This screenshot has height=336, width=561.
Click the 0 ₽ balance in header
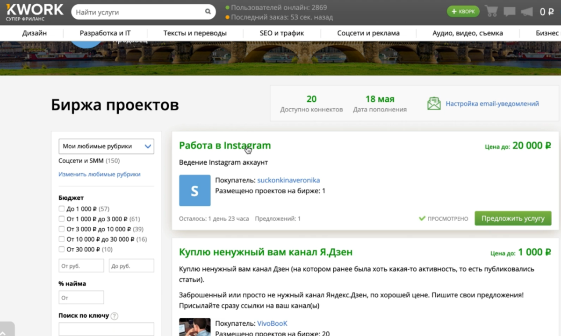point(547,12)
